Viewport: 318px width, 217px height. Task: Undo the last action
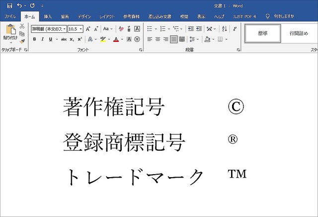tap(19, 5)
